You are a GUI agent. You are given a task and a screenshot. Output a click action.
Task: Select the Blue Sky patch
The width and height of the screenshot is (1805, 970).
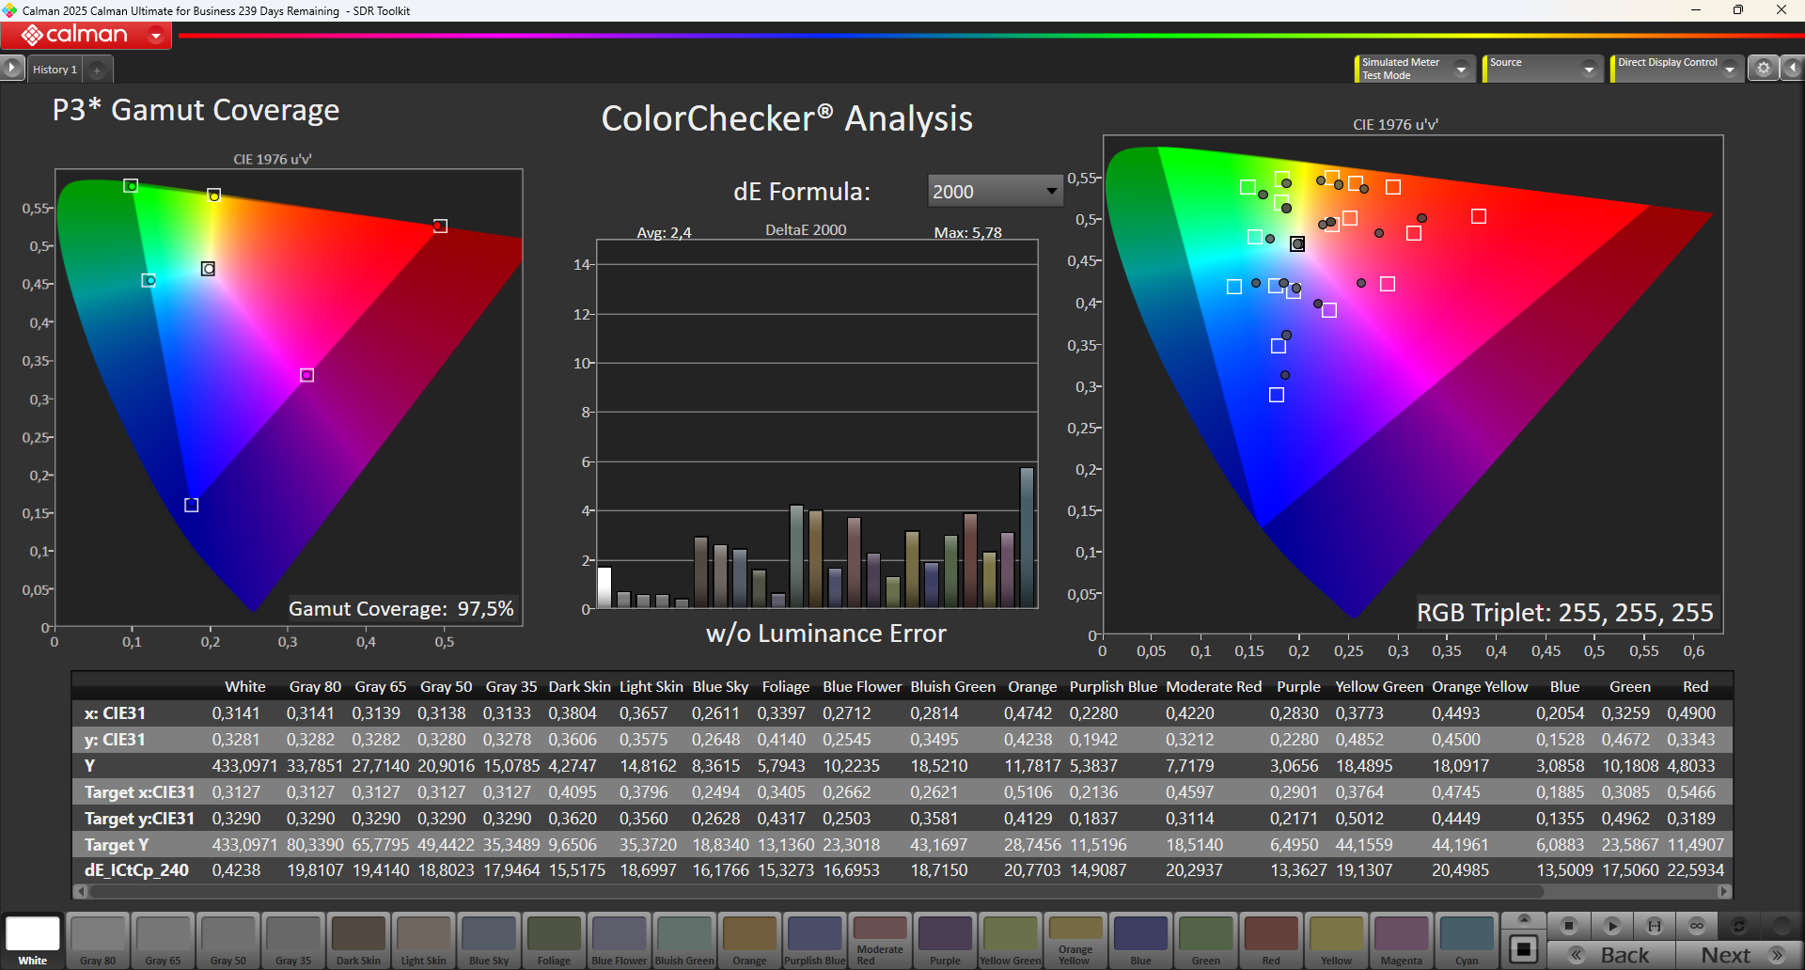click(x=489, y=940)
